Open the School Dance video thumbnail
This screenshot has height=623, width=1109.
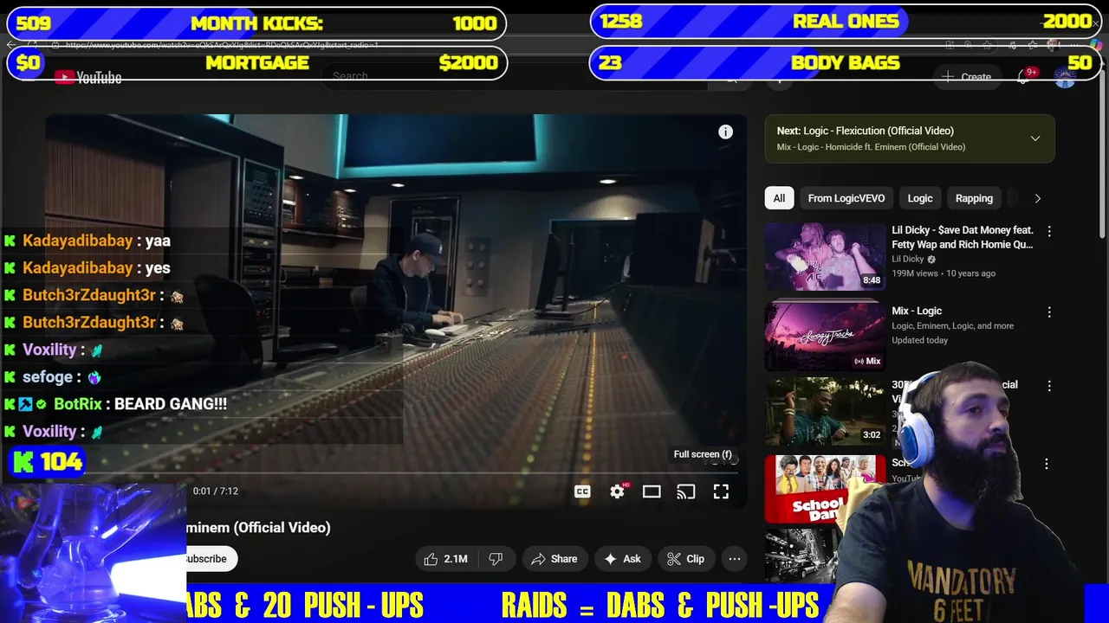[825, 489]
